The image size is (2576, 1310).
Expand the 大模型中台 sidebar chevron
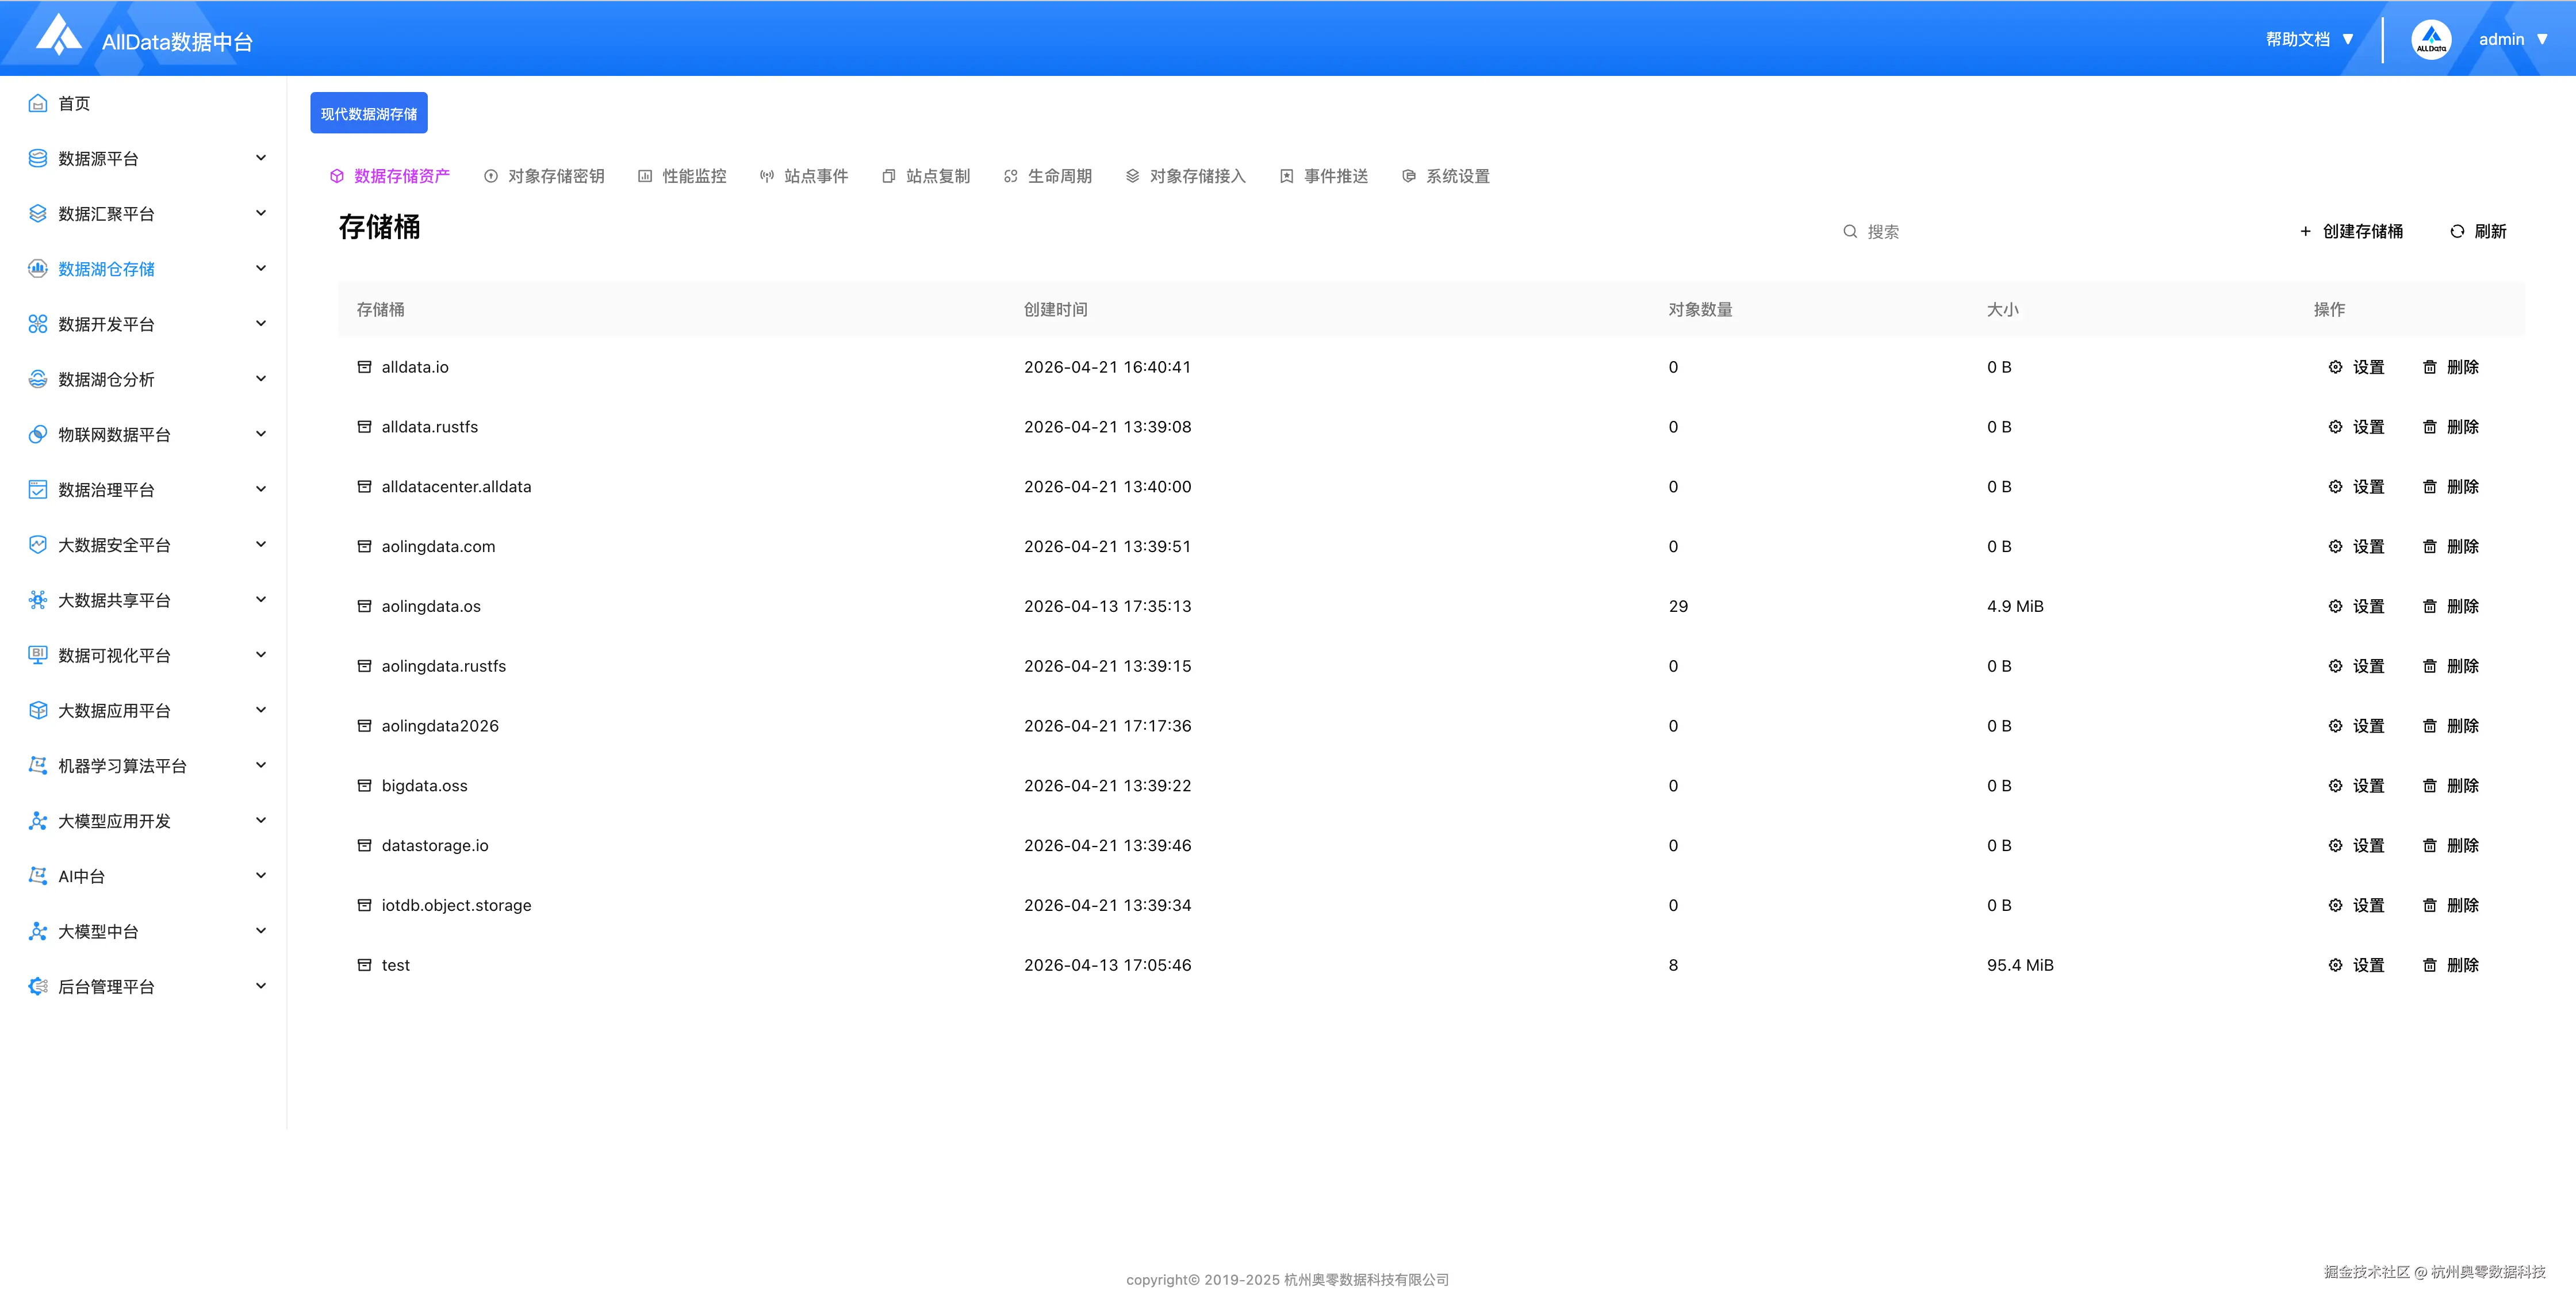[x=261, y=931]
